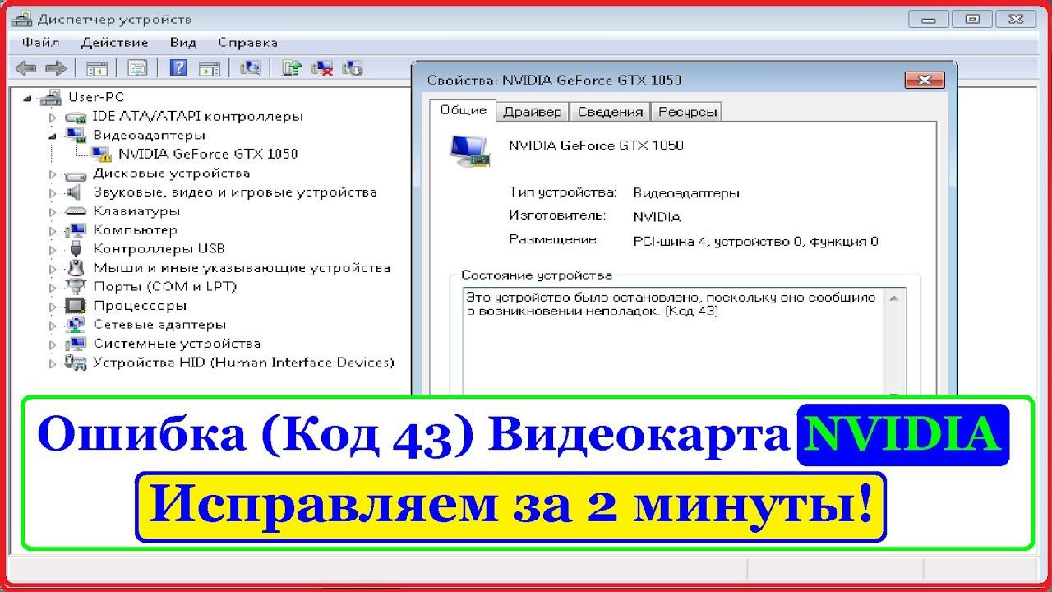Click Update driver software toolbar icon
Screen dimensions: 1052x592
[x=291, y=68]
